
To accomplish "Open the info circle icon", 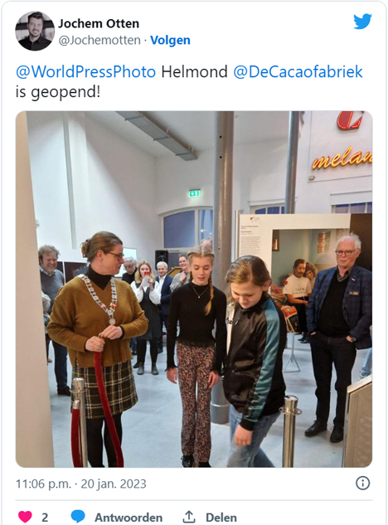I will (x=362, y=484).
